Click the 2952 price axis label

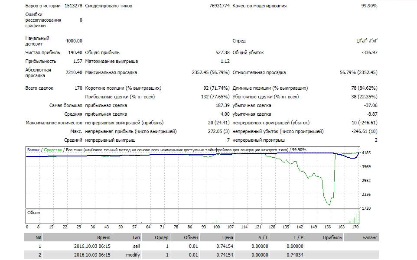(366, 181)
